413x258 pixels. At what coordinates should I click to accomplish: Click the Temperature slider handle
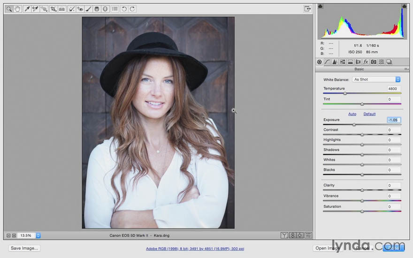345,93
